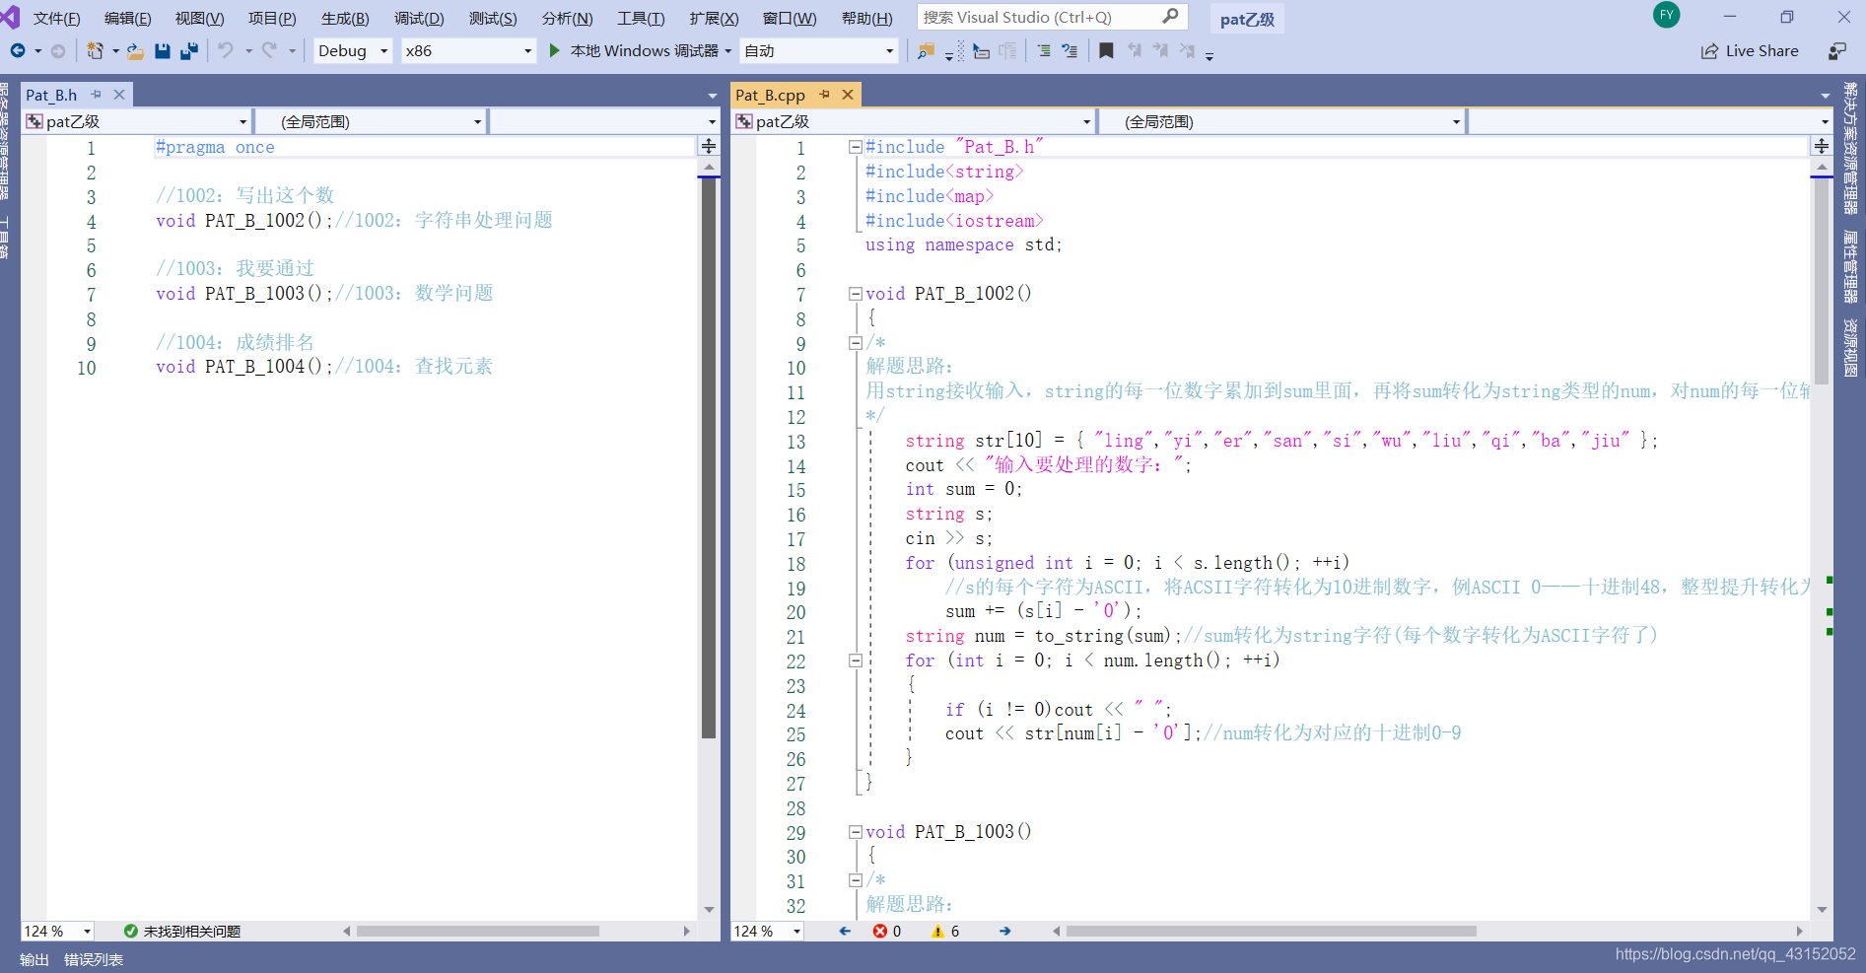Click the Open File folder icon

(x=135, y=51)
